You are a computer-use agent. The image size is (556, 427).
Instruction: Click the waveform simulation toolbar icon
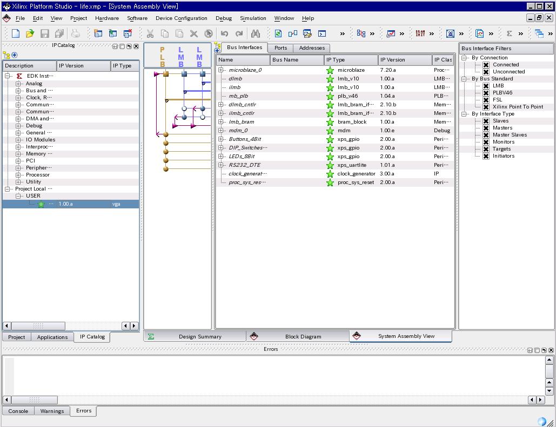[479, 33]
